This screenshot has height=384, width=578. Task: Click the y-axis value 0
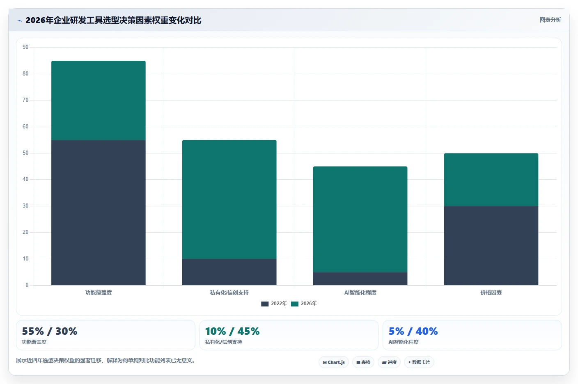point(27,285)
